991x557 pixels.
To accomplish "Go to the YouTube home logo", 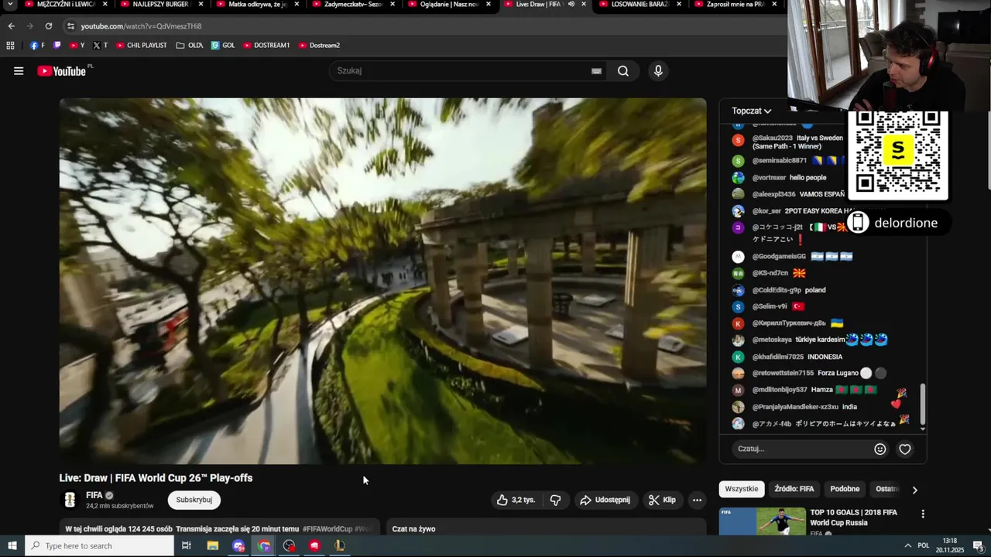I will tap(62, 71).
